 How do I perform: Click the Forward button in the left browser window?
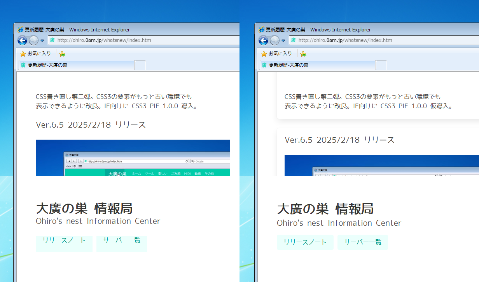[33, 40]
